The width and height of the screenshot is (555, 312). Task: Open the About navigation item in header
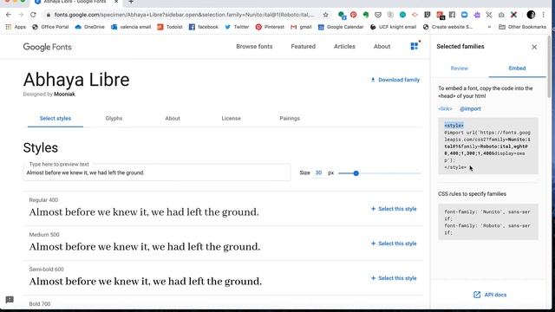tap(382, 46)
